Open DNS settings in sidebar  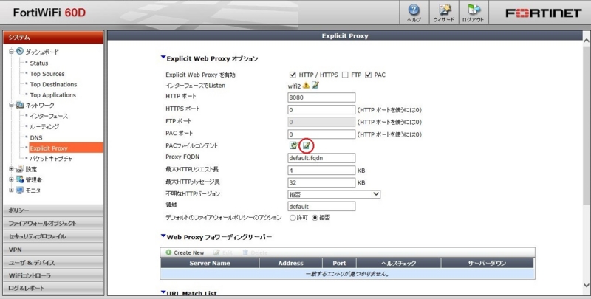point(36,137)
